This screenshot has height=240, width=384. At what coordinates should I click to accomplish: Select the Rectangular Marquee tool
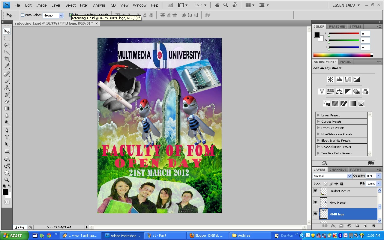[7, 38]
